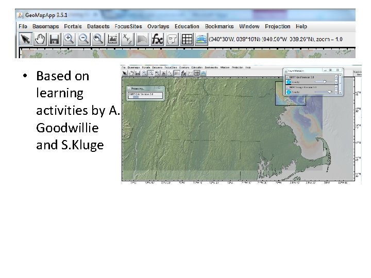Image resolution: width=371 pixels, height=278 pixels.
Task: Open the fx grid function tool in enlarged toolbar
Action: click(157, 39)
